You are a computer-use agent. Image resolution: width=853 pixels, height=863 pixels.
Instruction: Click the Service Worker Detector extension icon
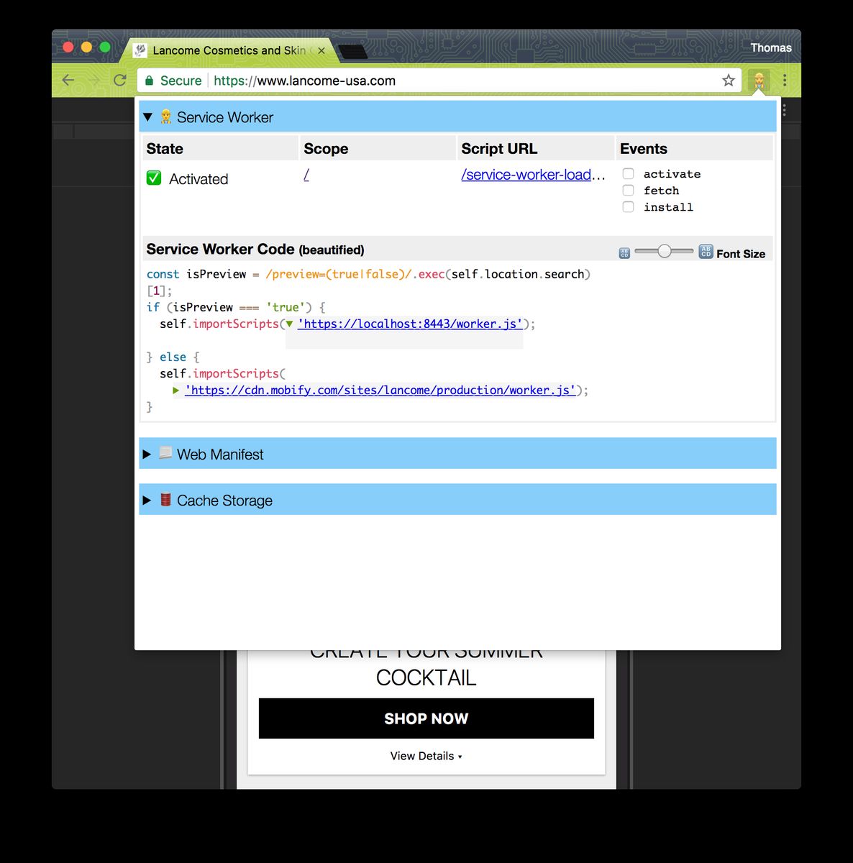click(759, 81)
